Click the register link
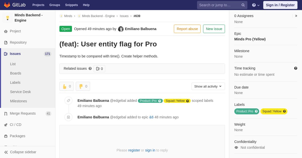Viewport: 302px width, 158px height. tap(134, 150)
